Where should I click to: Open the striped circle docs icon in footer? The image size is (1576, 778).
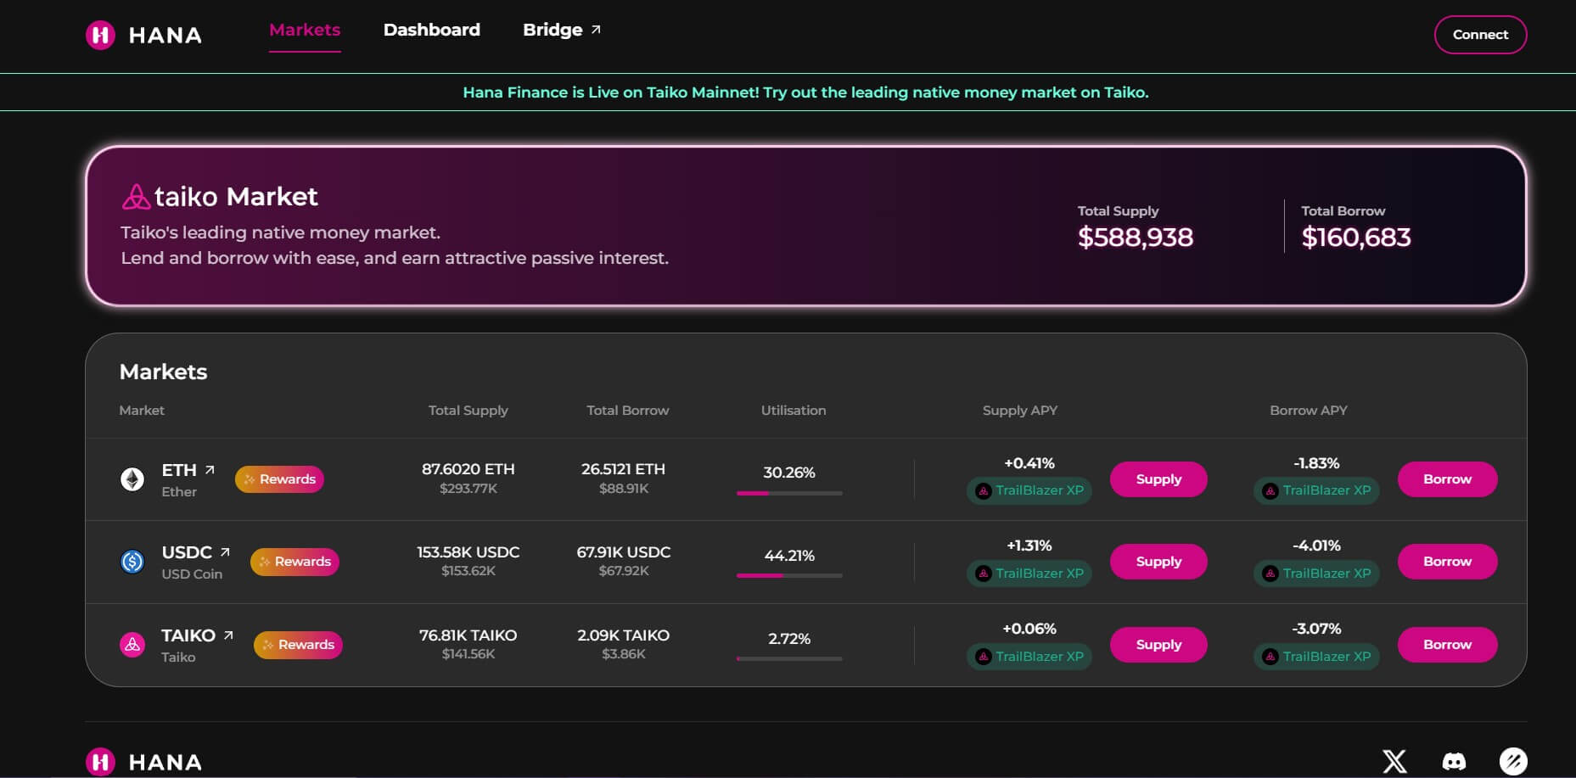(1513, 761)
